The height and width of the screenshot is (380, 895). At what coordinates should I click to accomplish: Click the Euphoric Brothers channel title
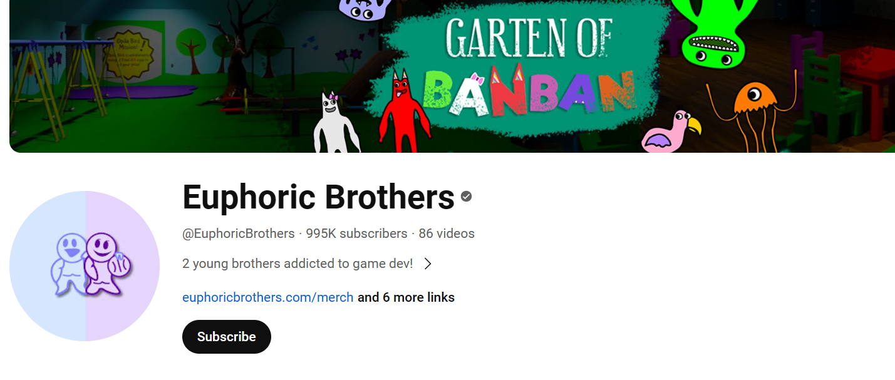(x=318, y=197)
